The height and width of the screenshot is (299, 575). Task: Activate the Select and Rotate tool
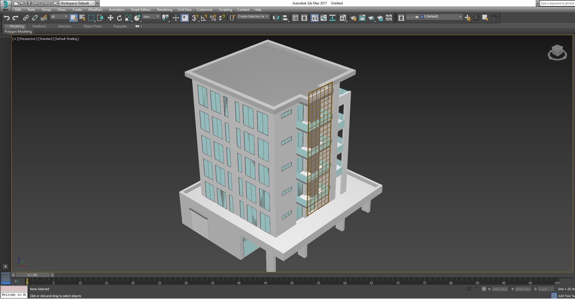click(119, 18)
